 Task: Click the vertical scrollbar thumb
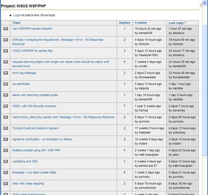pyautogui.click(x=204, y=90)
